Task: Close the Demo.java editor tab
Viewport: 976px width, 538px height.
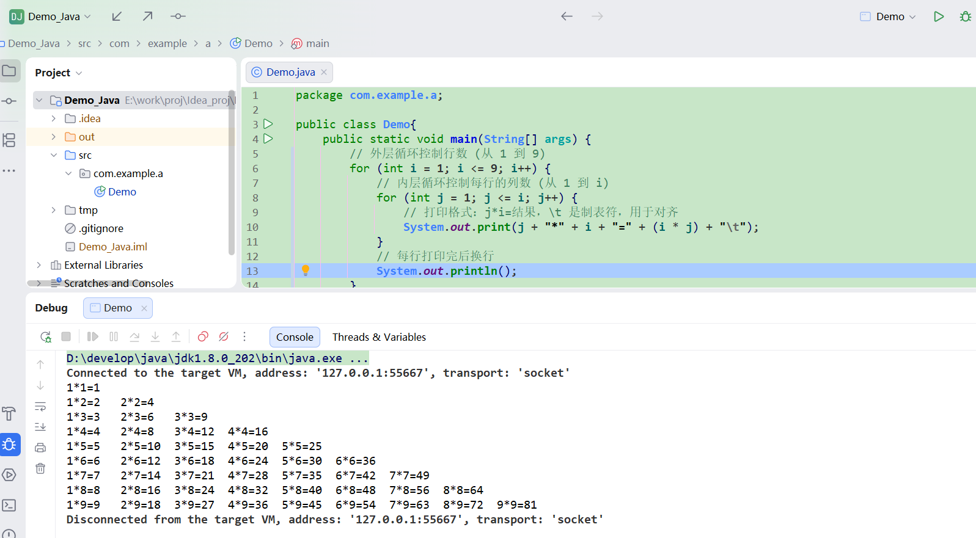Action: (324, 72)
